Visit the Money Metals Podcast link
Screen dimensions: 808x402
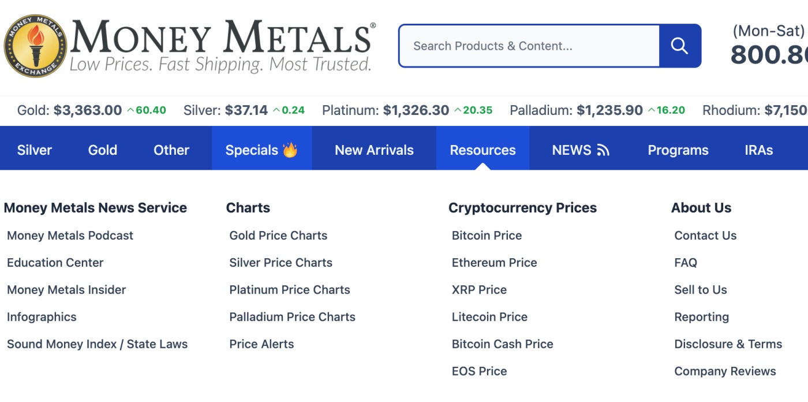[70, 235]
